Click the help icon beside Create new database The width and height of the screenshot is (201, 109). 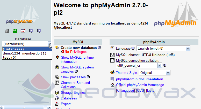tap(99, 48)
